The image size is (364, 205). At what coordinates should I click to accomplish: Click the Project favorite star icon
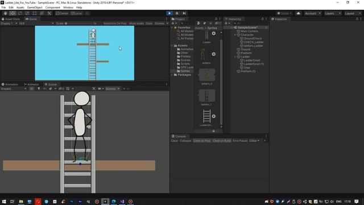pyautogui.click(x=210, y=23)
